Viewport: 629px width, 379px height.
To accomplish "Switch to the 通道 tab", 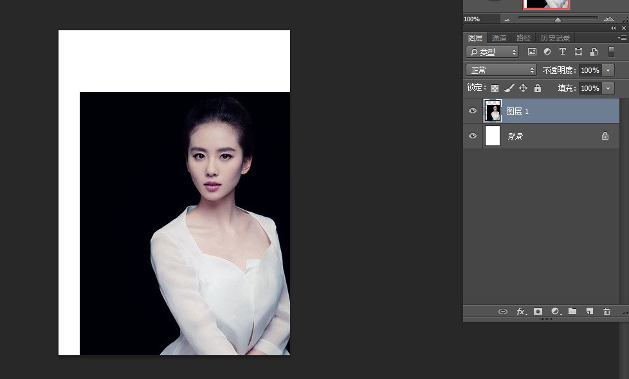I will coord(499,38).
